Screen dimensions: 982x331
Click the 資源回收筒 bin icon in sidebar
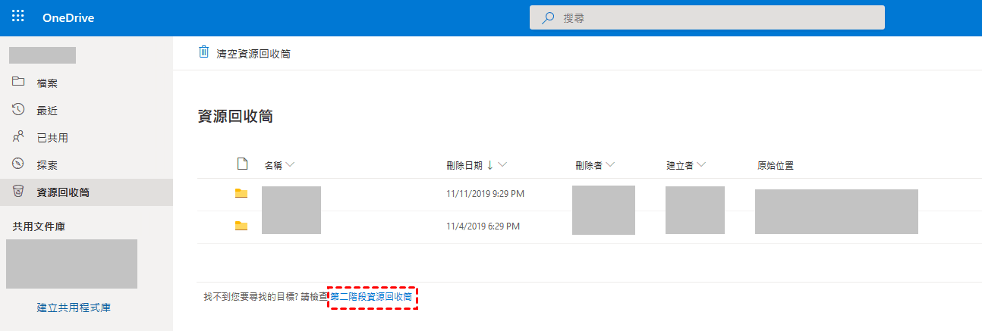pyautogui.click(x=19, y=192)
